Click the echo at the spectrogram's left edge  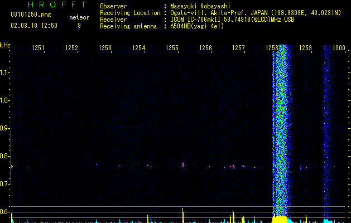[12, 167]
